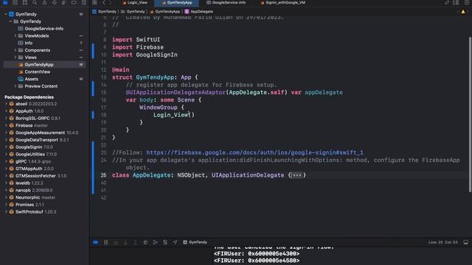This screenshot has width=472, height=265.
Task: Click AppDelegate in jump bar
Action: 199,12
